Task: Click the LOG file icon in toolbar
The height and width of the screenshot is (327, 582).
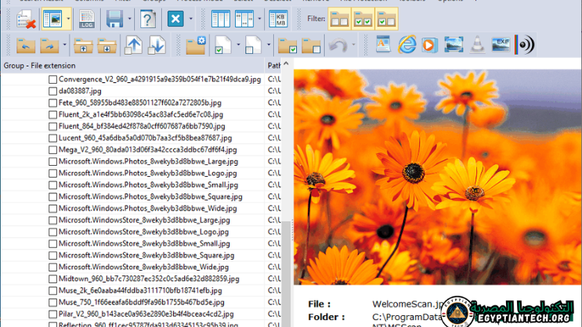Action: (87, 18)
